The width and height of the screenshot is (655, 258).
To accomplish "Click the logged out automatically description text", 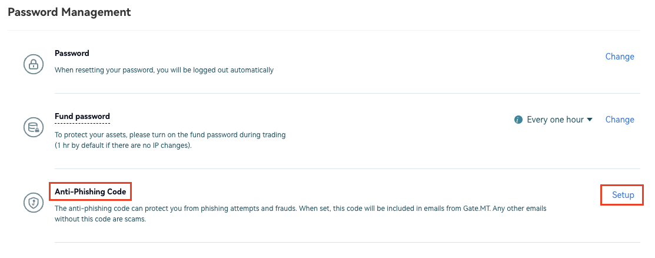I will (164, 70).
